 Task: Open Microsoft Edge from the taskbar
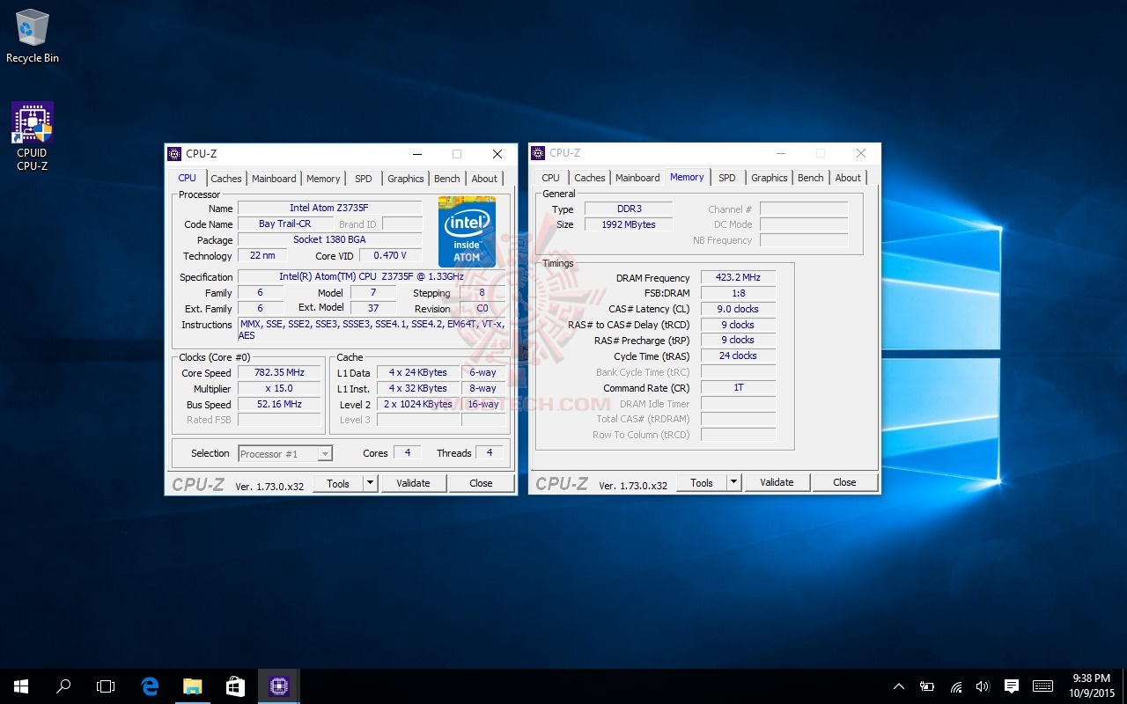coord(150,686)
